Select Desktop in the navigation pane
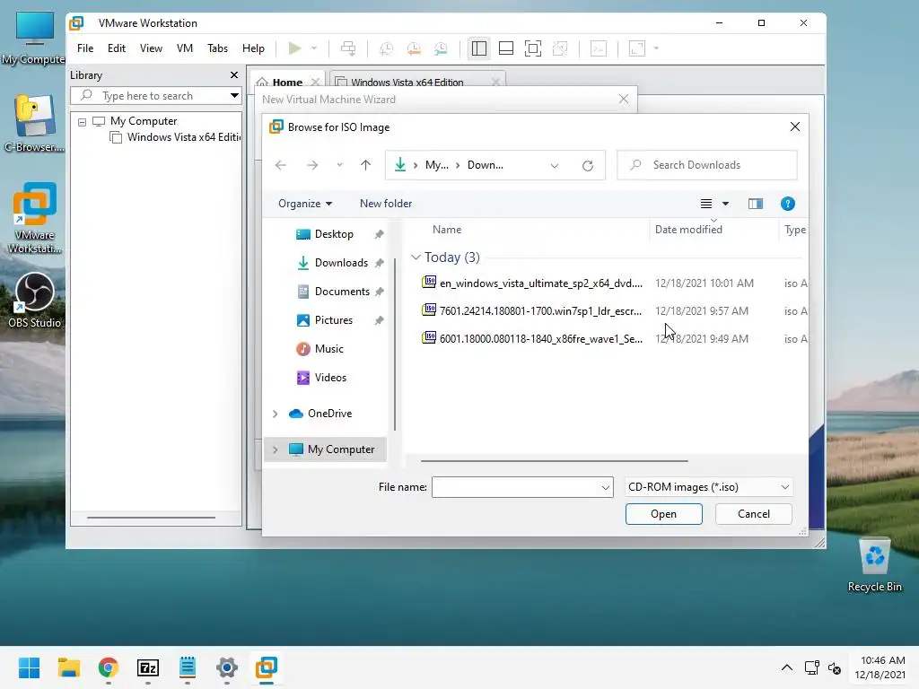The height and width of the screenshot is (689, 919). (x=334, y=234)
